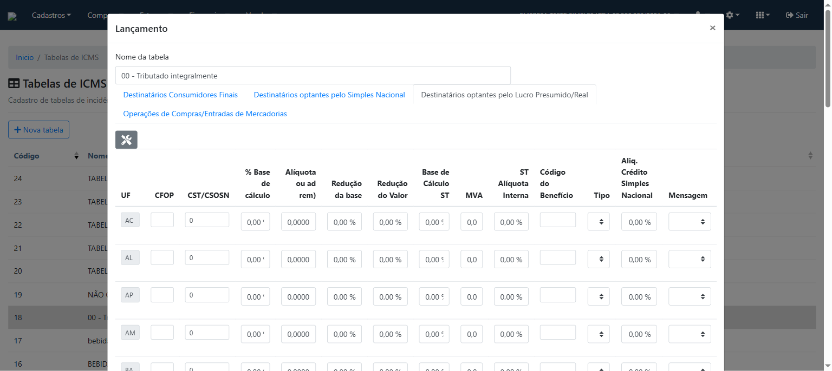Click the AL state label
Viewport: 832px width, 371px height.
[x=130, y=257]
